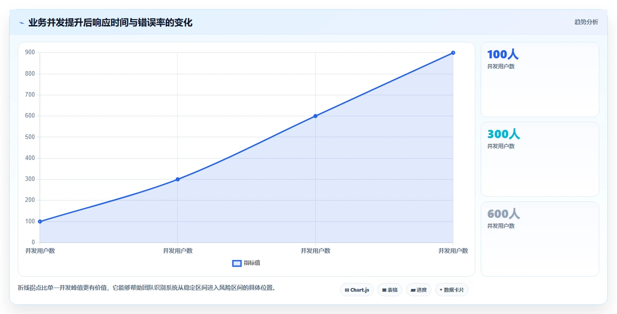Click the y-axis label 400
Viewport: 617px width, 314px height.
(x=30, y=158)
